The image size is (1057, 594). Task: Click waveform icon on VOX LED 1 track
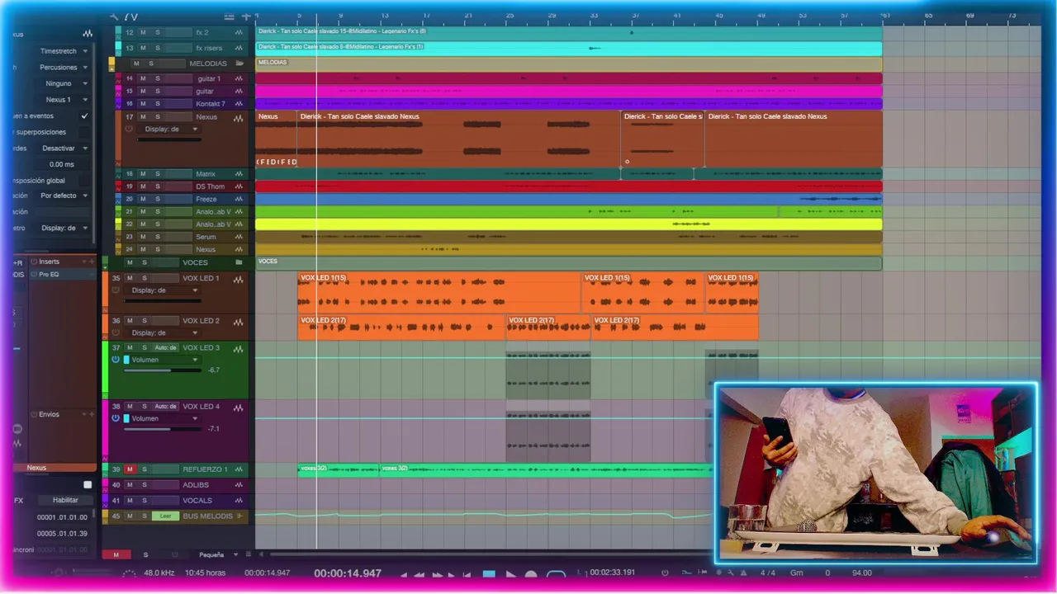(239, 279)
